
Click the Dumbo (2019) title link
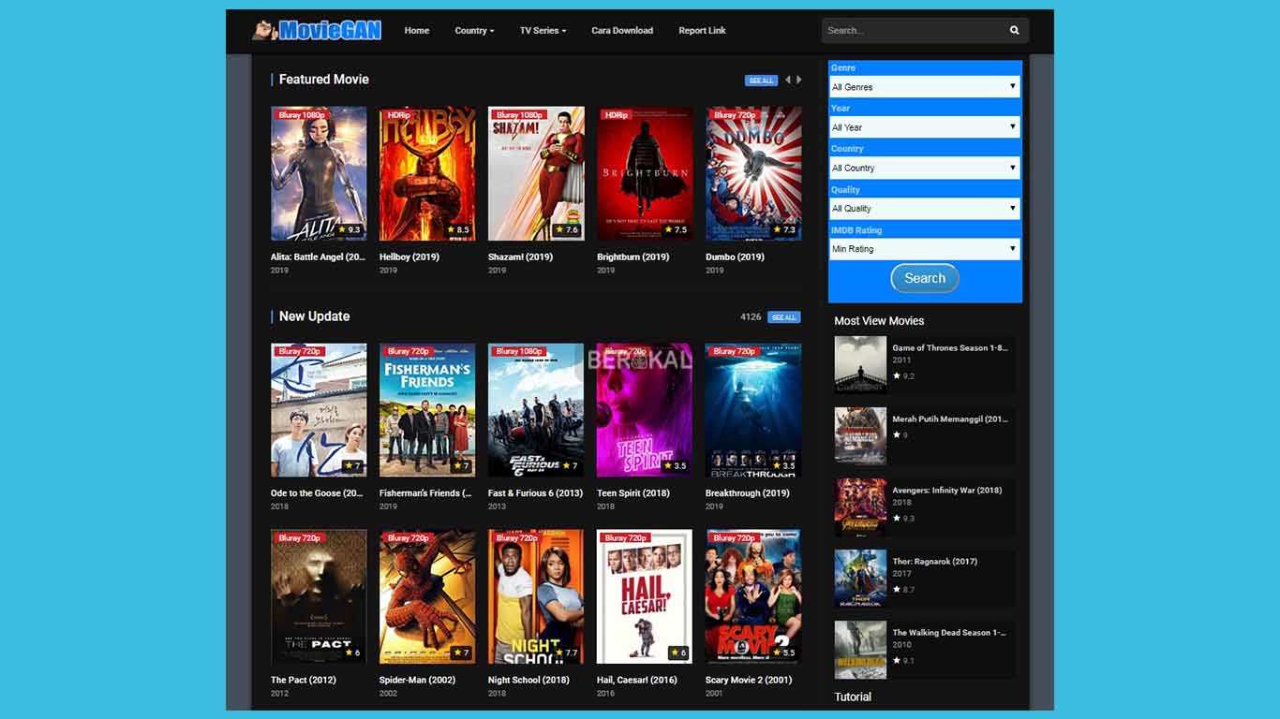pos(735,257)
